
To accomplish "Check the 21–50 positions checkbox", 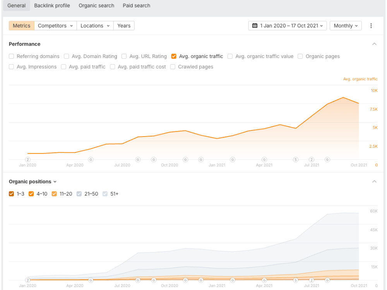I will [x=79, y=194].
